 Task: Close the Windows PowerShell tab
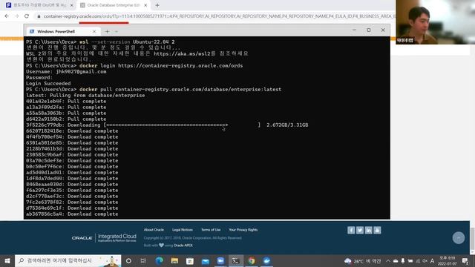[94, 31]
